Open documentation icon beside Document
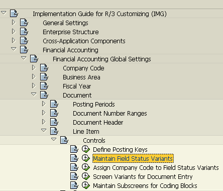The image size is (223, 191). click(44, 95)
